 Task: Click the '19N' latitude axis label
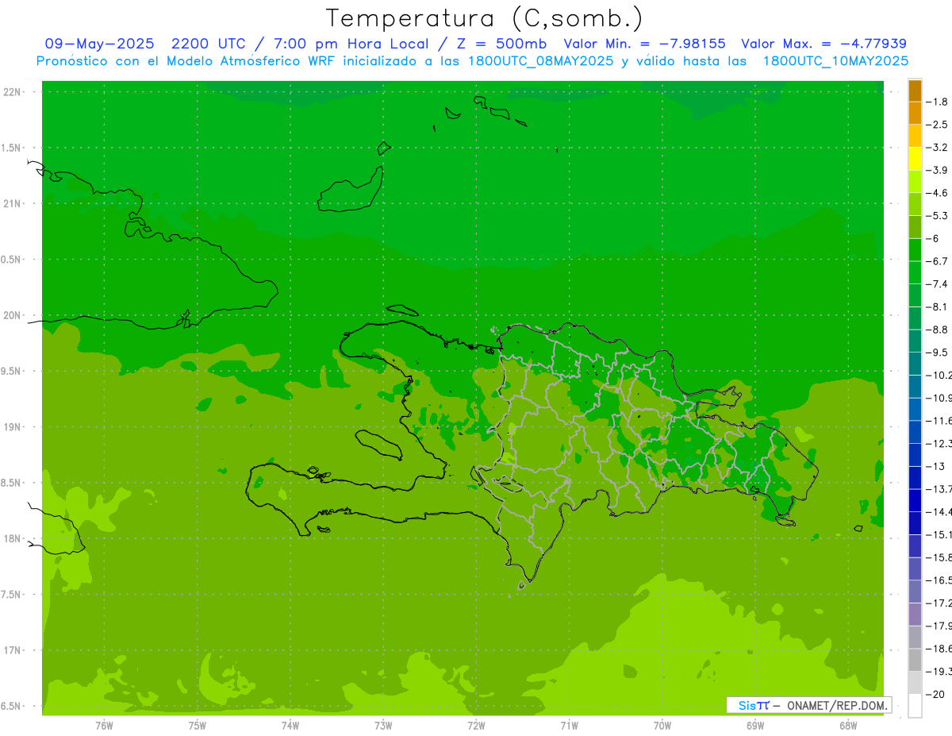[13, 427]
